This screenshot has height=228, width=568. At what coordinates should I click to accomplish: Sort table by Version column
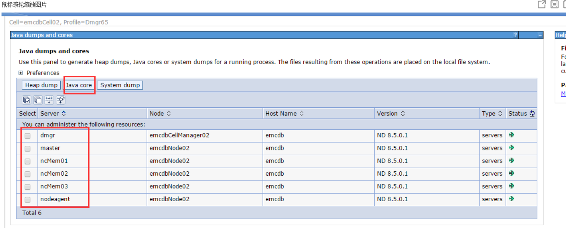tap(403, 114)
